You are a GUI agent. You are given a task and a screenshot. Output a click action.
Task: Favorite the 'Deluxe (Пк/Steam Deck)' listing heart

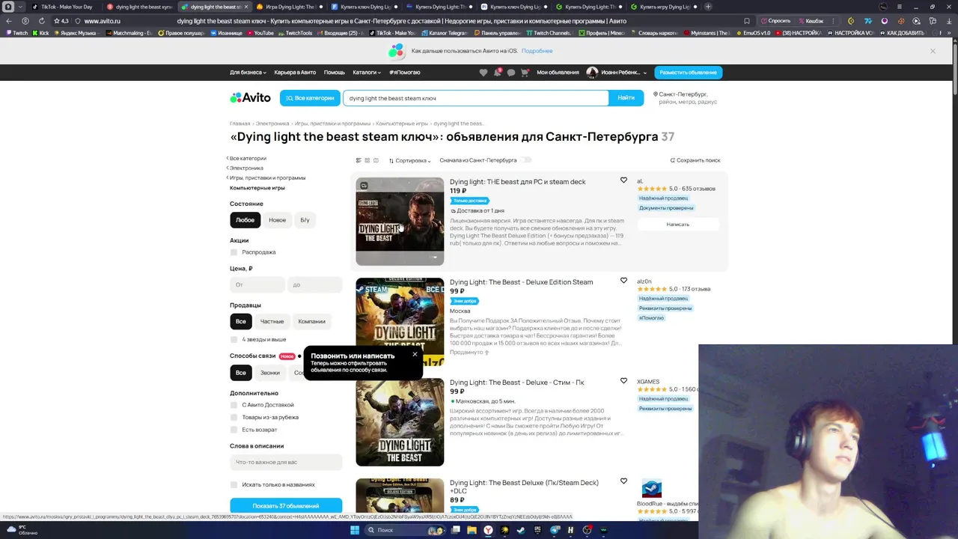point(623,481)
